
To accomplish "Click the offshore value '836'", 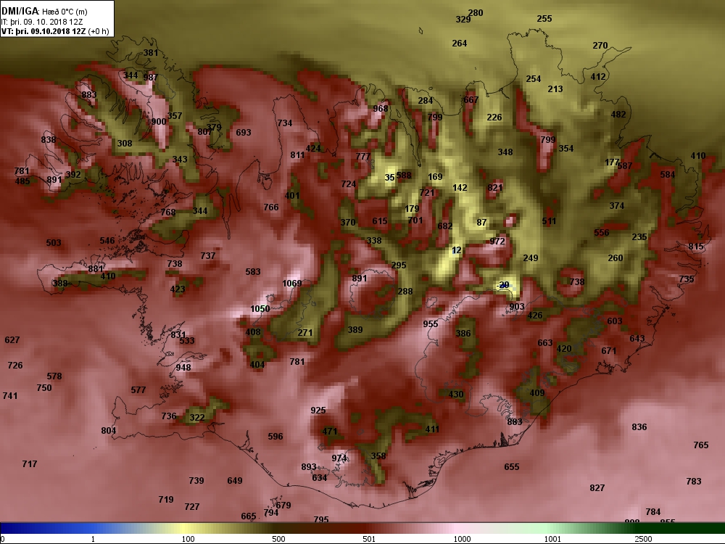I will 639,427.
